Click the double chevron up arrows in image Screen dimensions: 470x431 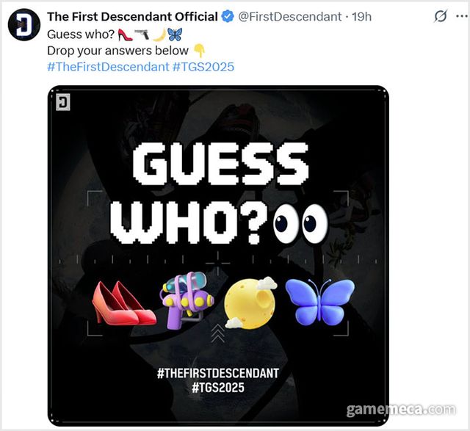coord(218,334)
